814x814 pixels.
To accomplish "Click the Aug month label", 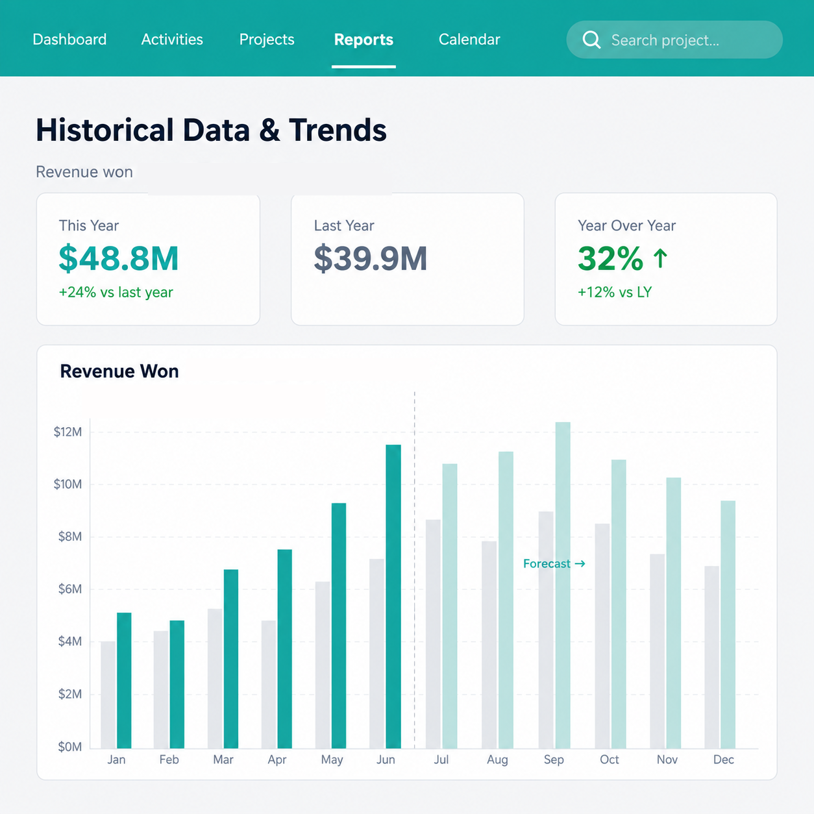I will coord(497,759).
